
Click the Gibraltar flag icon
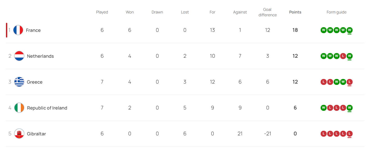19,134
